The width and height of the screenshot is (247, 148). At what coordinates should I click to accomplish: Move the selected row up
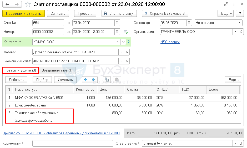[85, 80]
